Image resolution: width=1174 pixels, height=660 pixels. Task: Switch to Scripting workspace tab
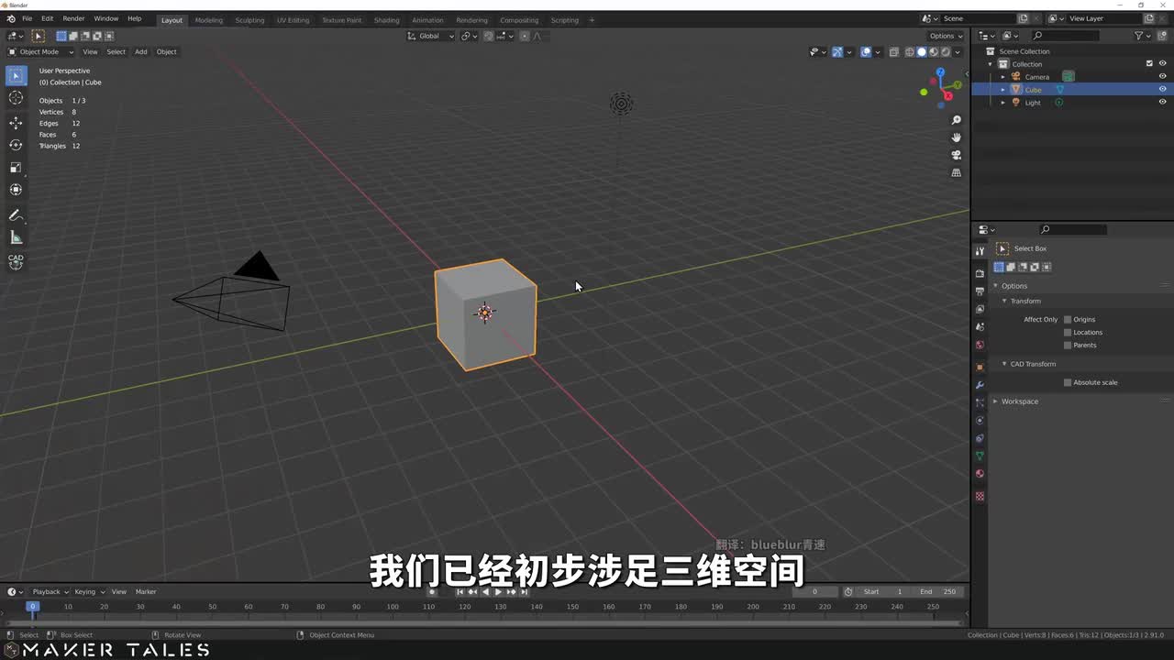click(x=564, y=20)
